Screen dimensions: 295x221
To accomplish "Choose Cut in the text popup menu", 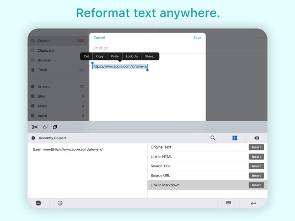I will click(86, 56).
